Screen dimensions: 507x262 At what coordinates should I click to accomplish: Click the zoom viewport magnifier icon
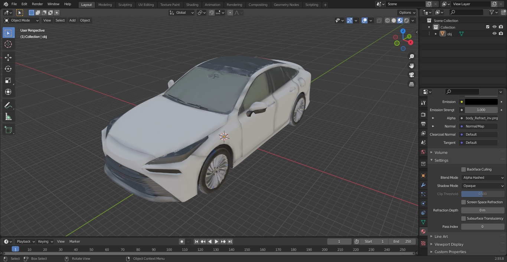411,56
